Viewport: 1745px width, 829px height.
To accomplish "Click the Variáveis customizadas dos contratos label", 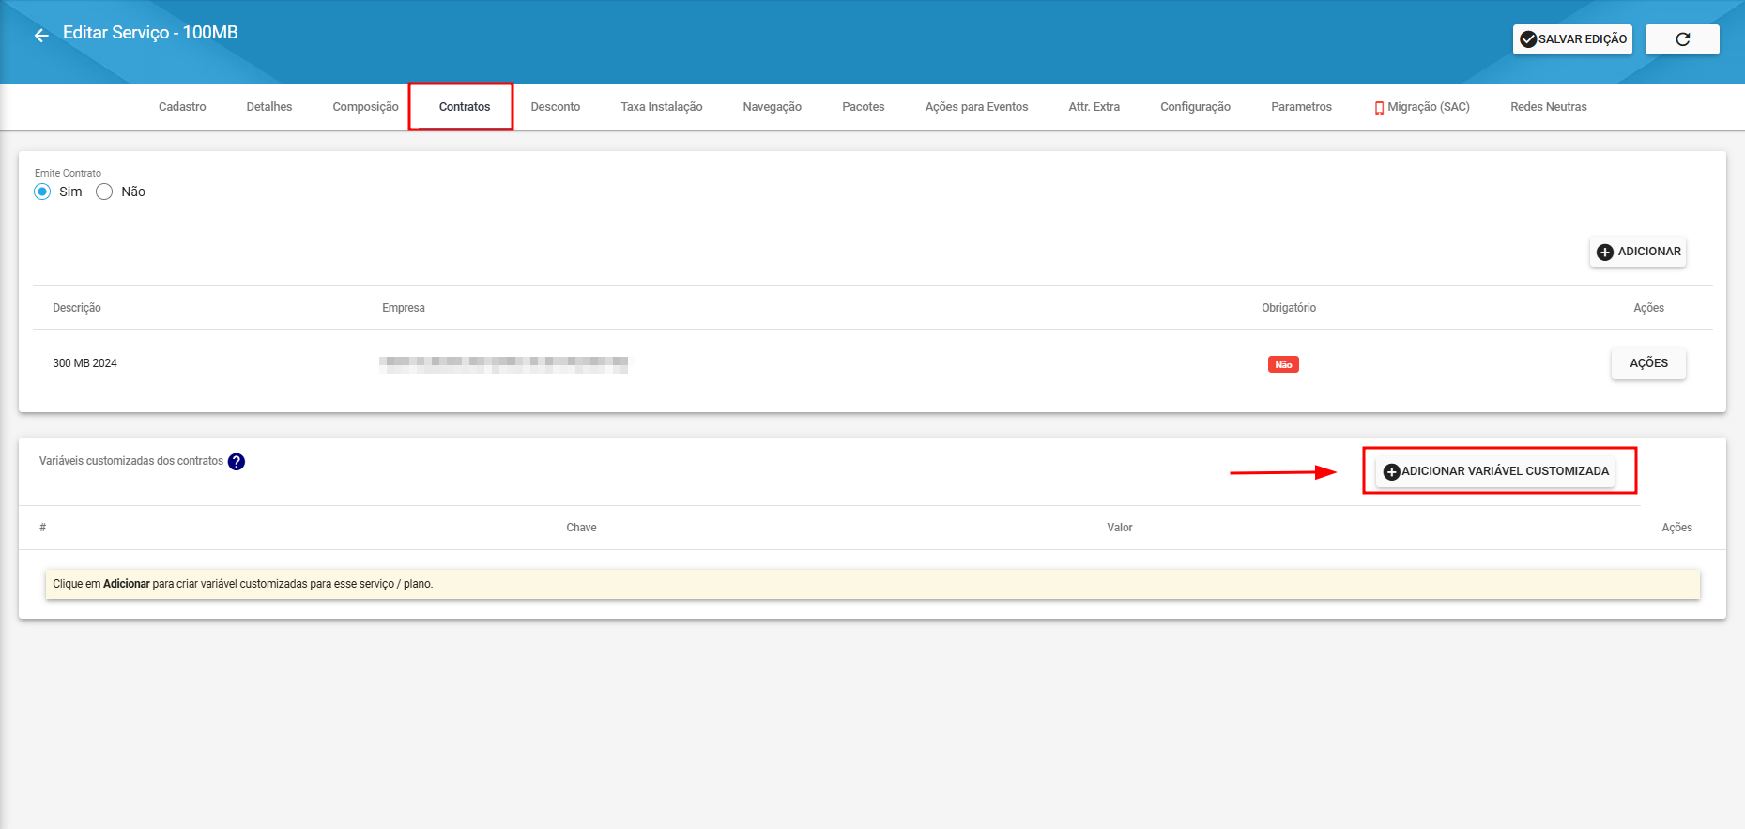I will pyautogui.click(x=131, y=461).
